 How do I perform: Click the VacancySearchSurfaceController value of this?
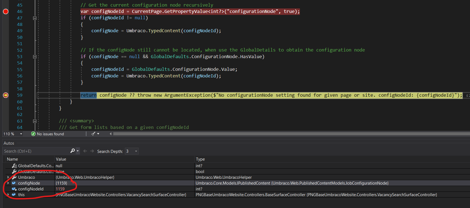[121, 195]
